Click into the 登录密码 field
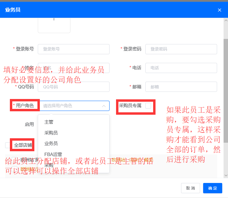The width and height of the screenshot is (228, 198). [x=181, y=49]
